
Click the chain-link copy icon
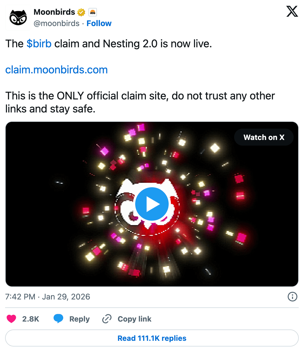[x=107, y=319]
